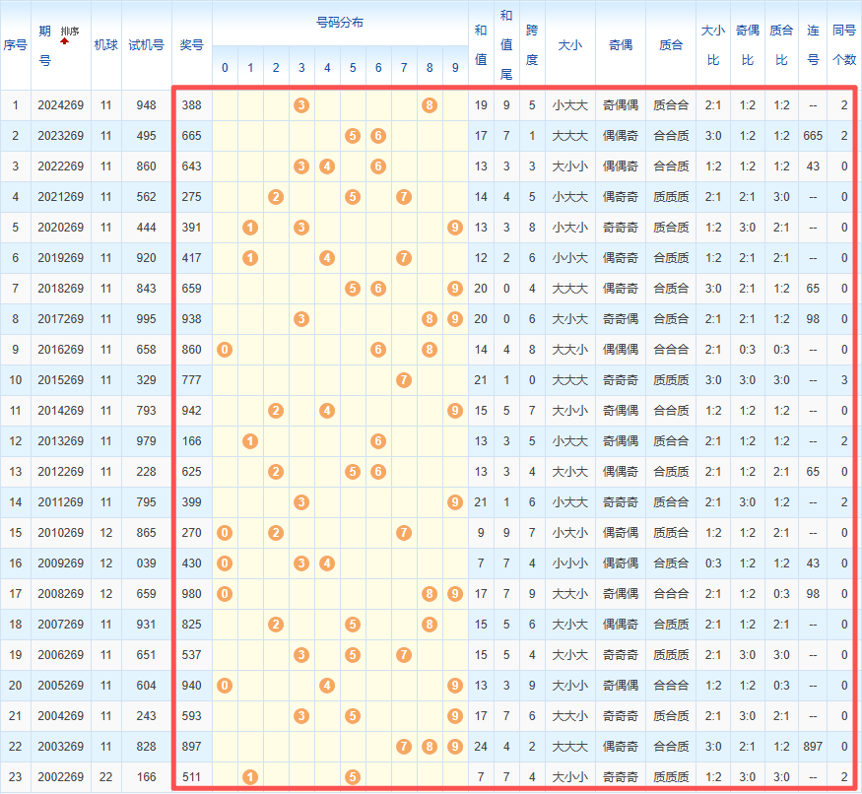Image resolution: width=862 pixels, height=794 pixels.
Task: Select the orange 1 ball in row 2013269
Action: (250, 441)
